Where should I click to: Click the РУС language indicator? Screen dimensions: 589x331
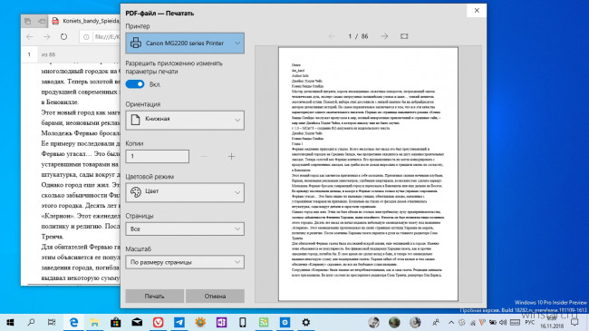coord(530,322)
